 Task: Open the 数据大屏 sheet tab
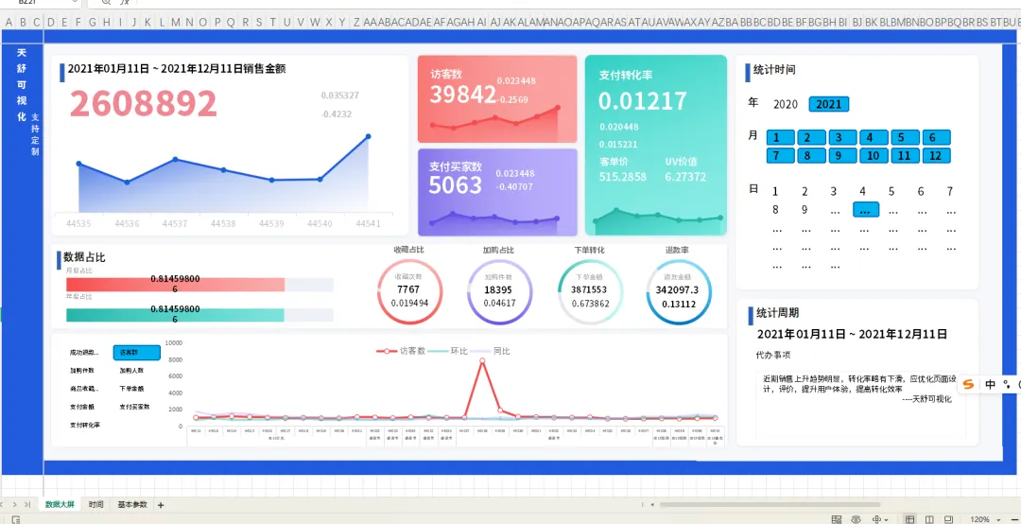(60, 505)
